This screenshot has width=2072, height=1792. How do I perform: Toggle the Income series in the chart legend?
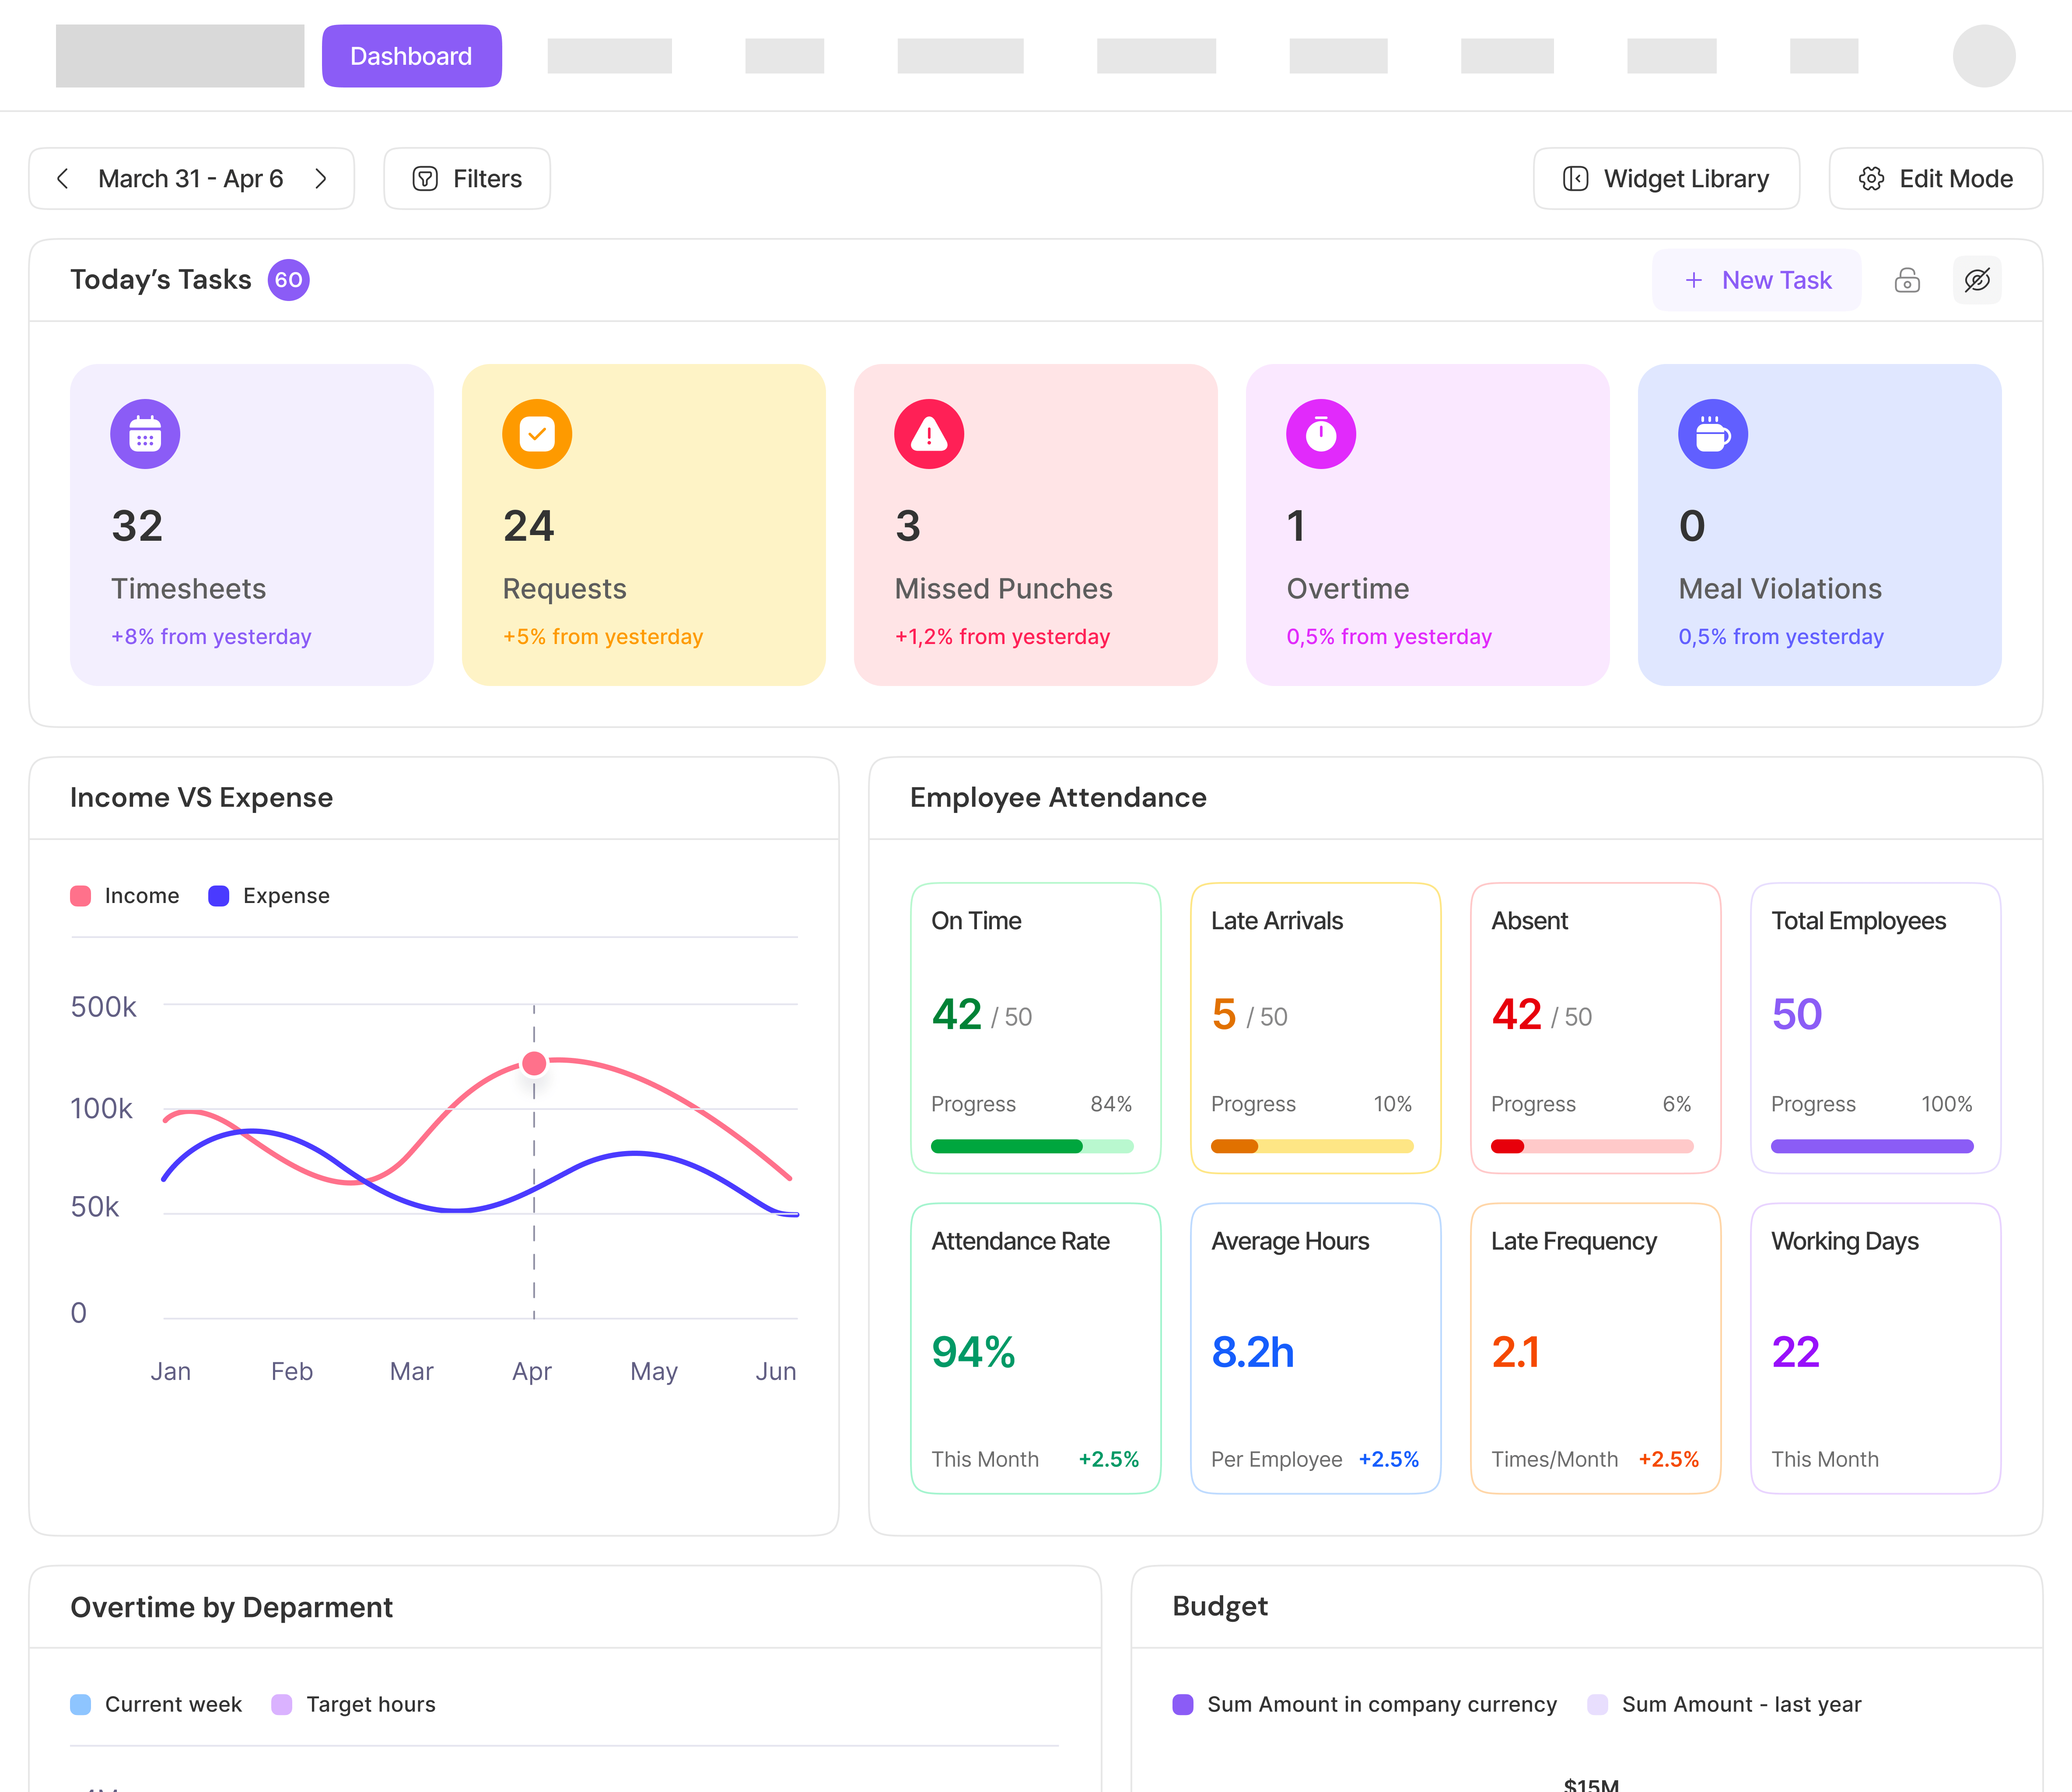pos(125,895)
